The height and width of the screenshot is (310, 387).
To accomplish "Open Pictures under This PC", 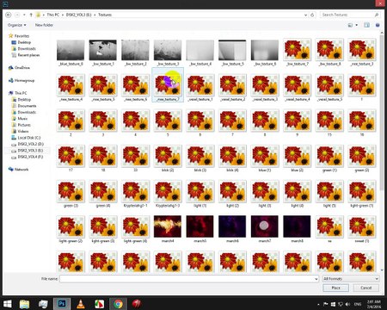I will pos(21,125).
